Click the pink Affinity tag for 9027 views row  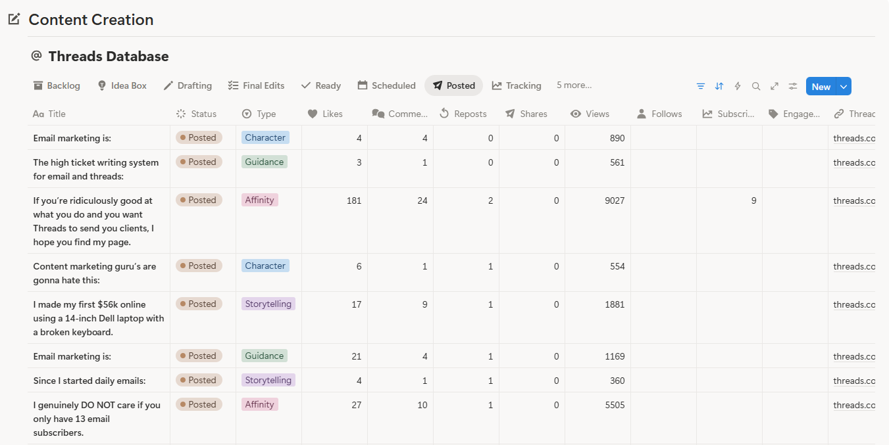(260, 200)
